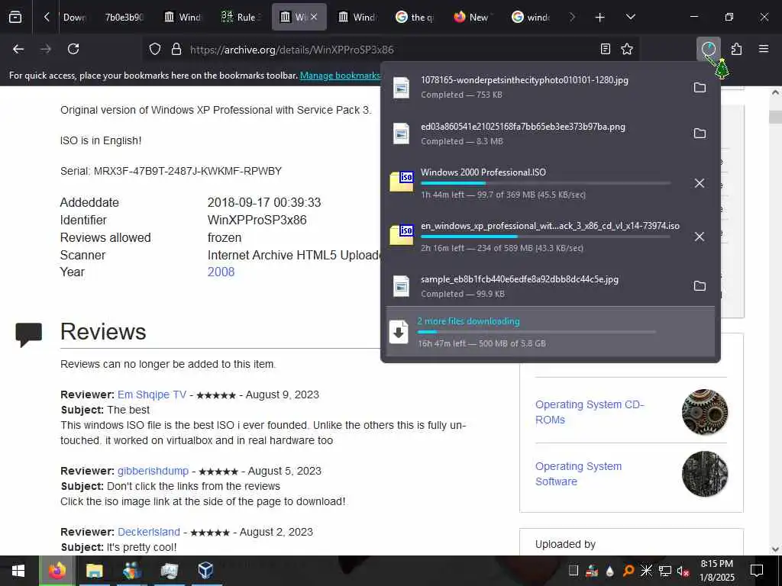Open Operating System CD-ROMs collection link

[x=590, y=412]
